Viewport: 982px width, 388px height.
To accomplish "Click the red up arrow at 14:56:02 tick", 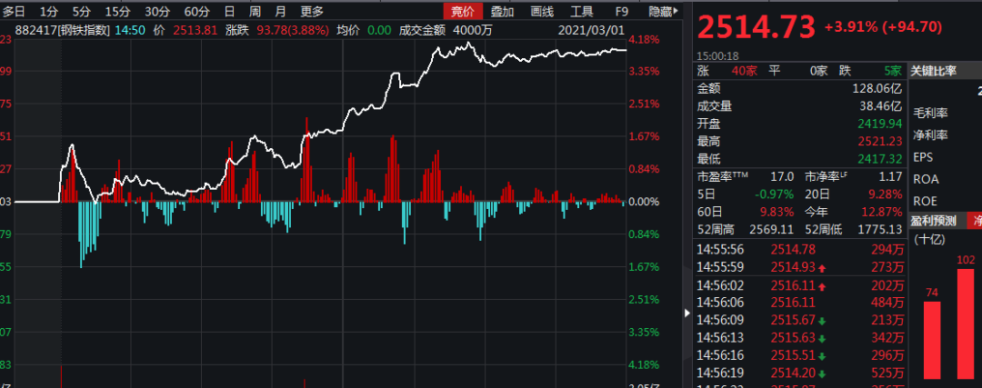I will click(822, 284).
